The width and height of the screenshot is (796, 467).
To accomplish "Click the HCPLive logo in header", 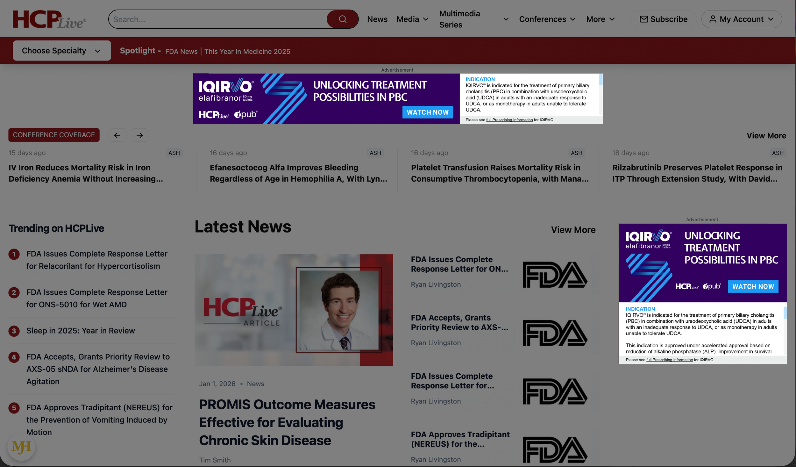I will (49, 19).
